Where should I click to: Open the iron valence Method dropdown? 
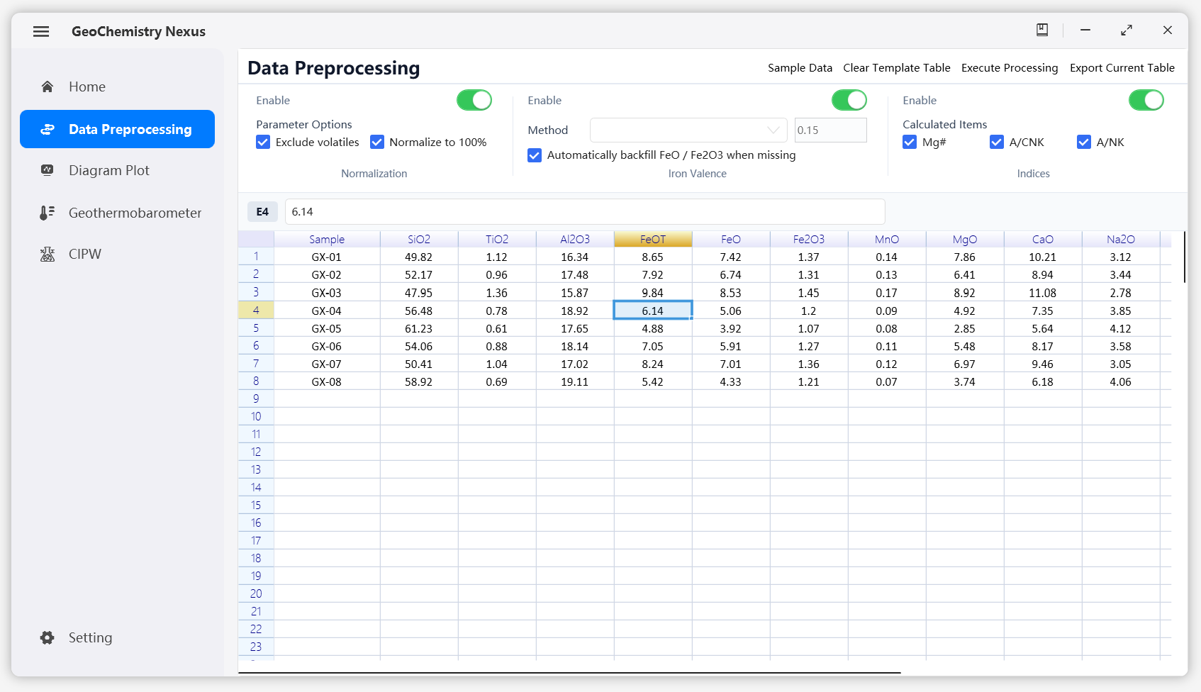click(688, 130)
